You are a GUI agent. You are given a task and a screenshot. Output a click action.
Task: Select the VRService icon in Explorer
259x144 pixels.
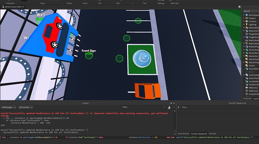click(x=247, y=88)
